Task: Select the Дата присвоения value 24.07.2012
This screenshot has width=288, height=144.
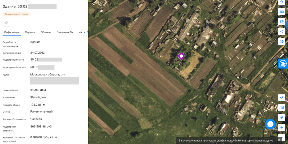Action: click(38, 53)
